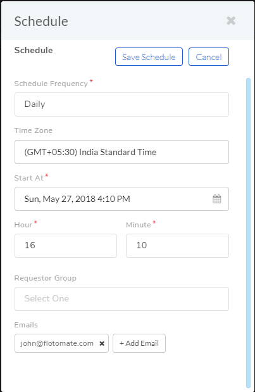Screen dimensions: 255x392
Task: Click the Emails label
Action: click(26, 325)
